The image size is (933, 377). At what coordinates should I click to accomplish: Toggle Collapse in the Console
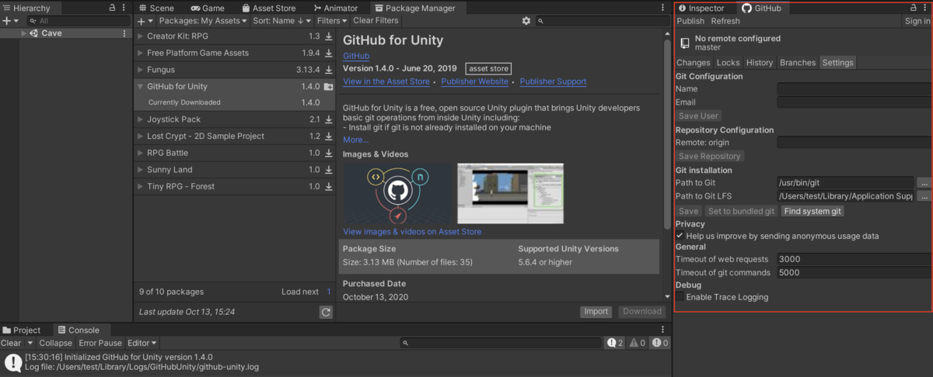click(55, 343)
